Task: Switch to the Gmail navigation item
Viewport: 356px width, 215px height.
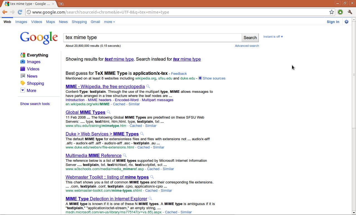Action: pos(95,22)
